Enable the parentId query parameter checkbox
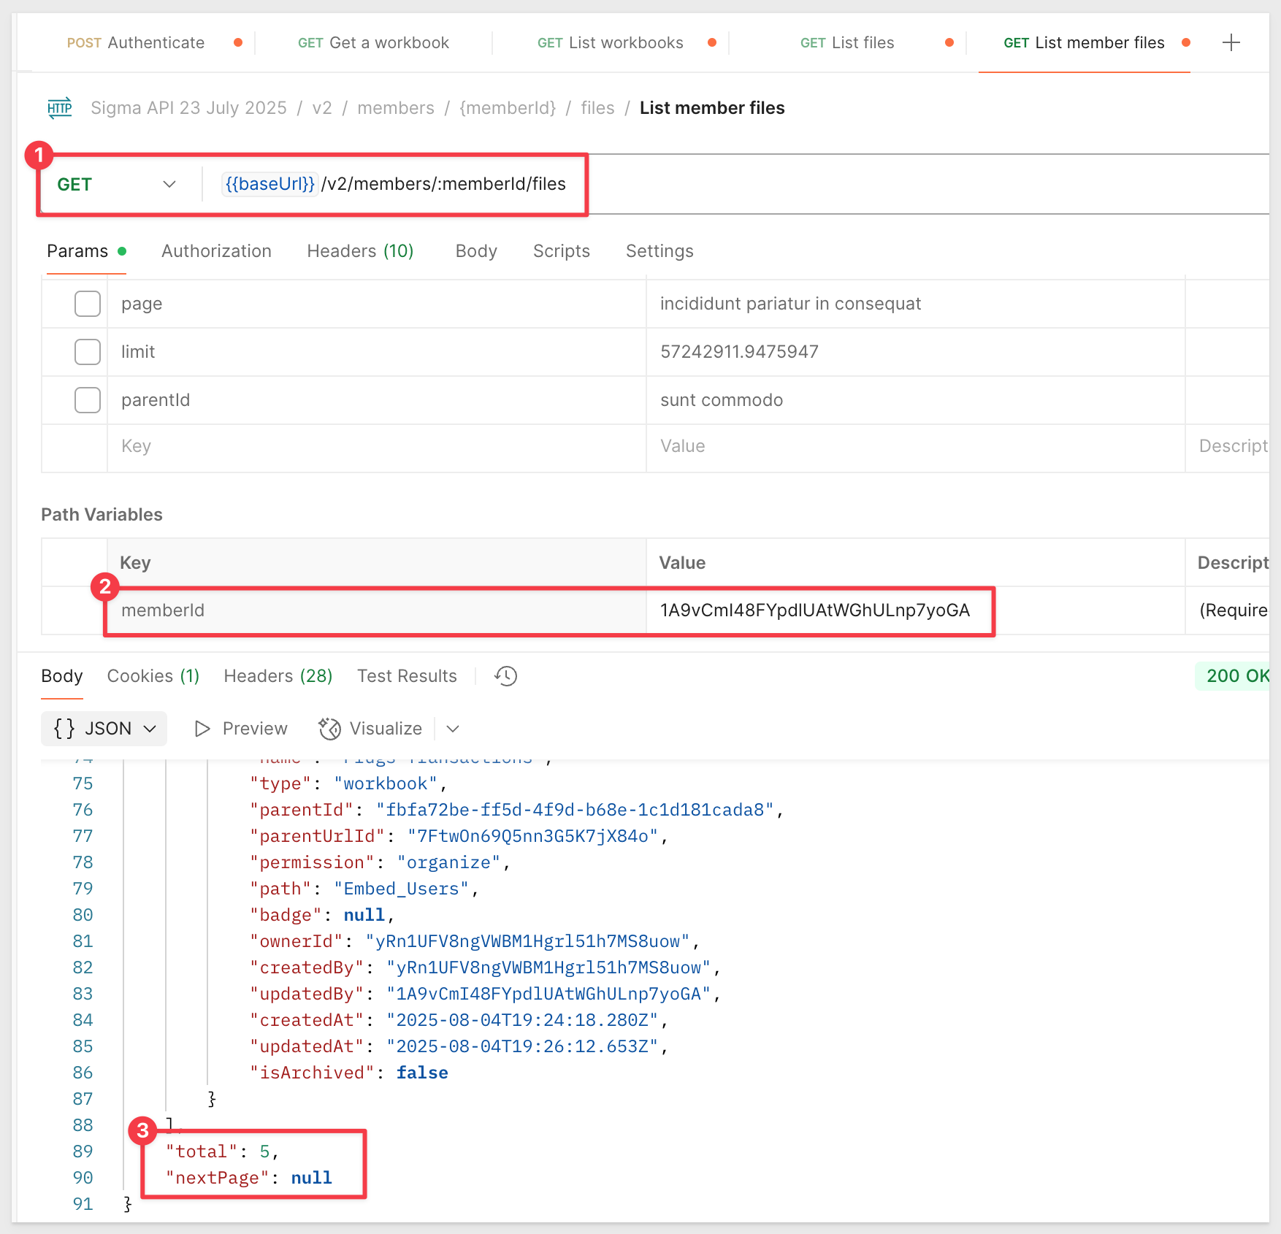The height and width of the screenshot is (1234, 1281). click(88, 400)
